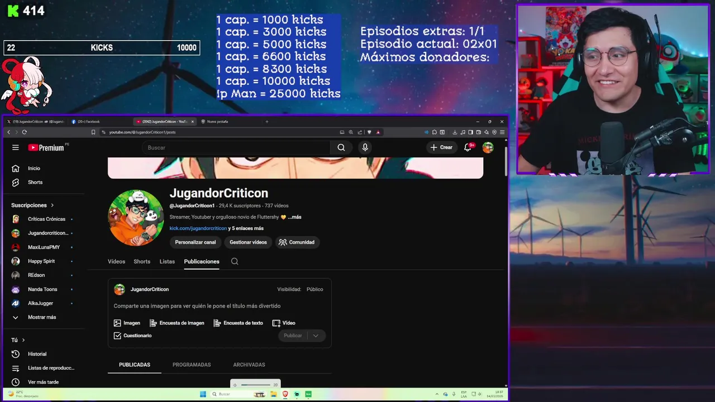Viewport: 715px width, 402px height.
Task: Add an Encuesta de texto
Action: (239, 323)
